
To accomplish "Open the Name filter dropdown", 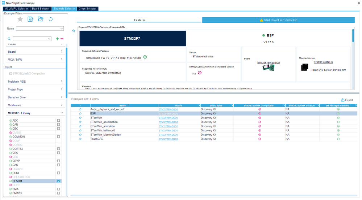I will (61, 29).
